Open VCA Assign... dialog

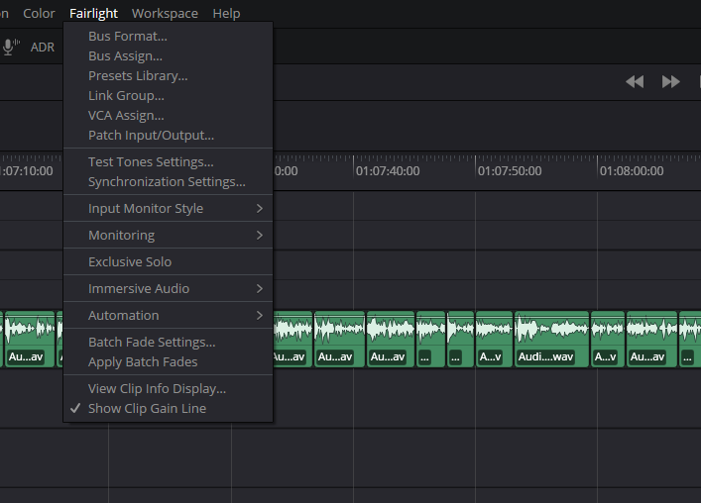169,115
